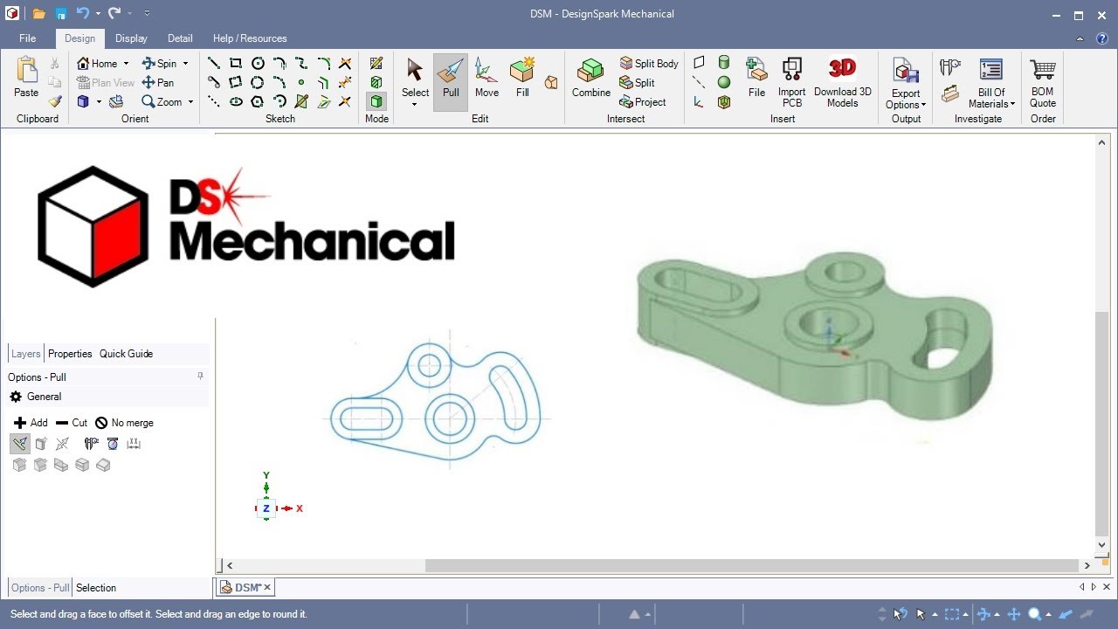This screenshot has width=1118, height=629.
Task: Pin the Options - Pull panel
Action: (200, 377)
